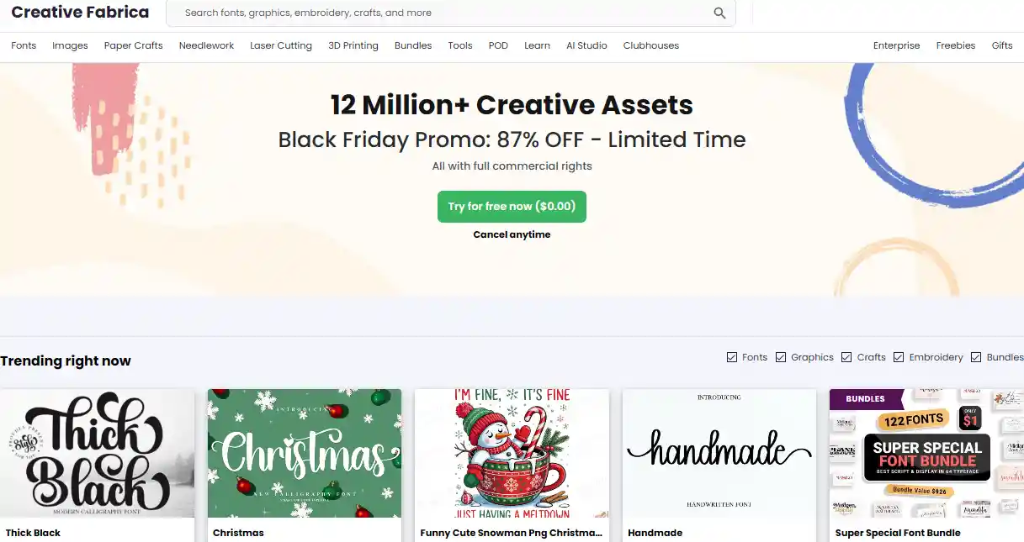The image size is (1024, 542).
Task: Uncheck the Bundles filter checkbox
Action: click(x=975, y=356)
